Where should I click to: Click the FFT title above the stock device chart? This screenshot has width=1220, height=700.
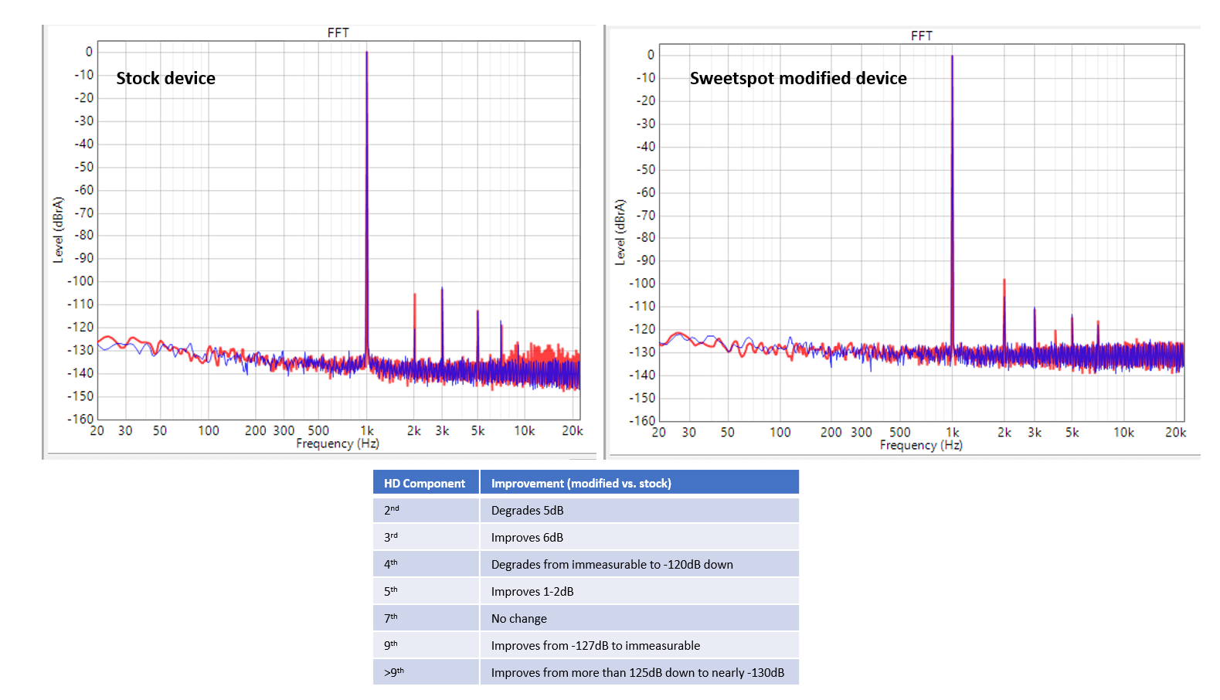[x=338, y=32]
